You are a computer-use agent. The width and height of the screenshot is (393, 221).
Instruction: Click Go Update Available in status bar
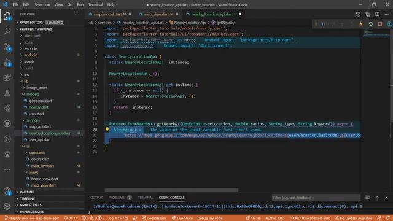[354, 218]
